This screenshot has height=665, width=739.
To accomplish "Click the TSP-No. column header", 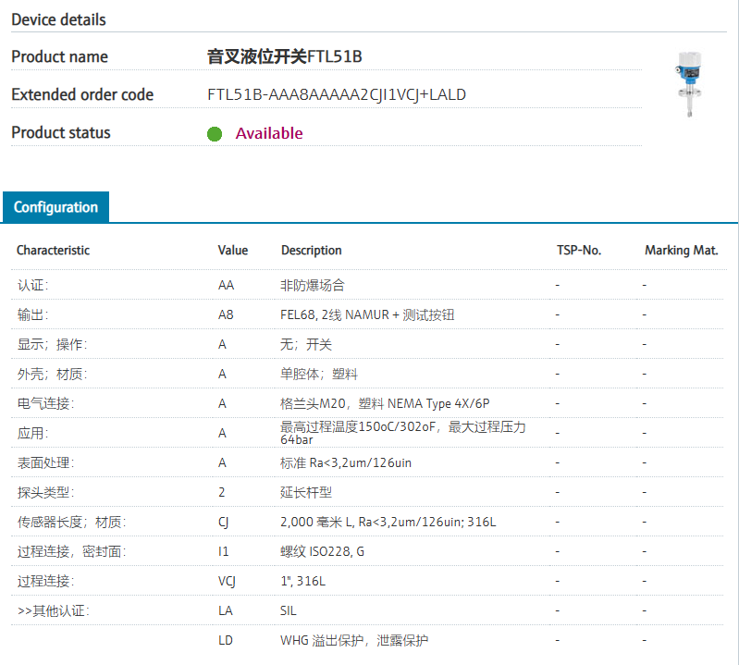I will 579,251.
